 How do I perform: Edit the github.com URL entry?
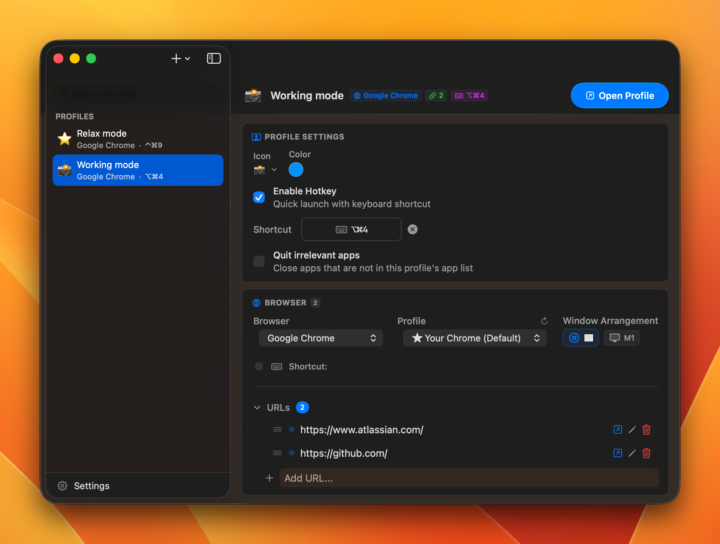click(632, 453)
